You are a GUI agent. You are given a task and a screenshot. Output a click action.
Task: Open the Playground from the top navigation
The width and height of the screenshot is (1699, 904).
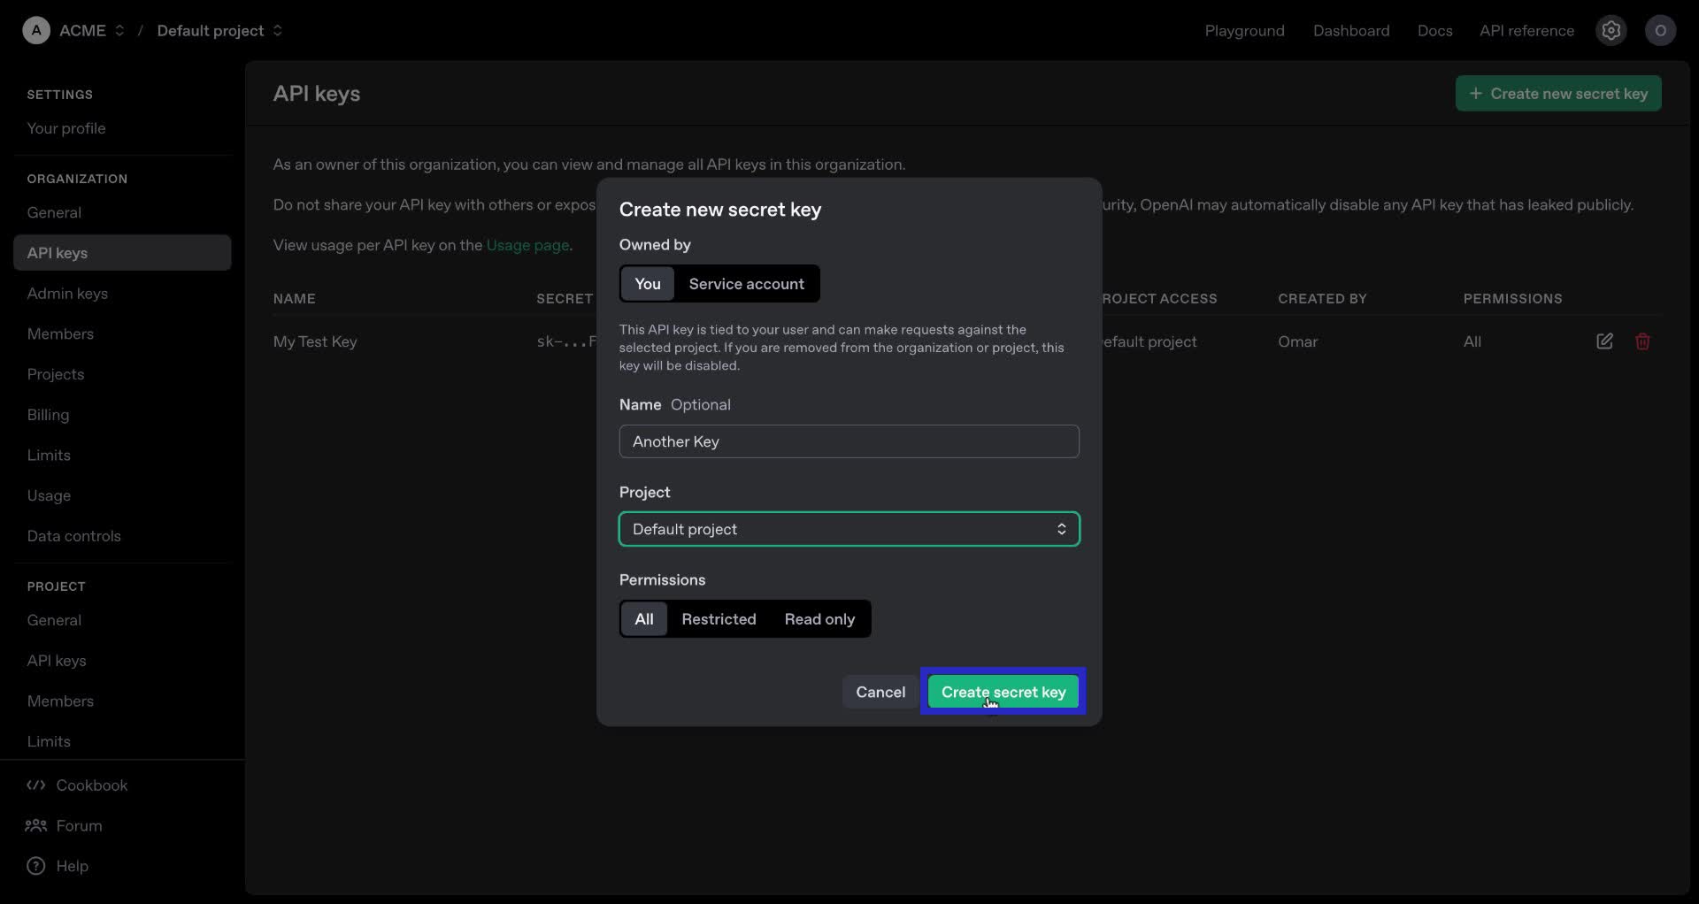pos(1244,30)
